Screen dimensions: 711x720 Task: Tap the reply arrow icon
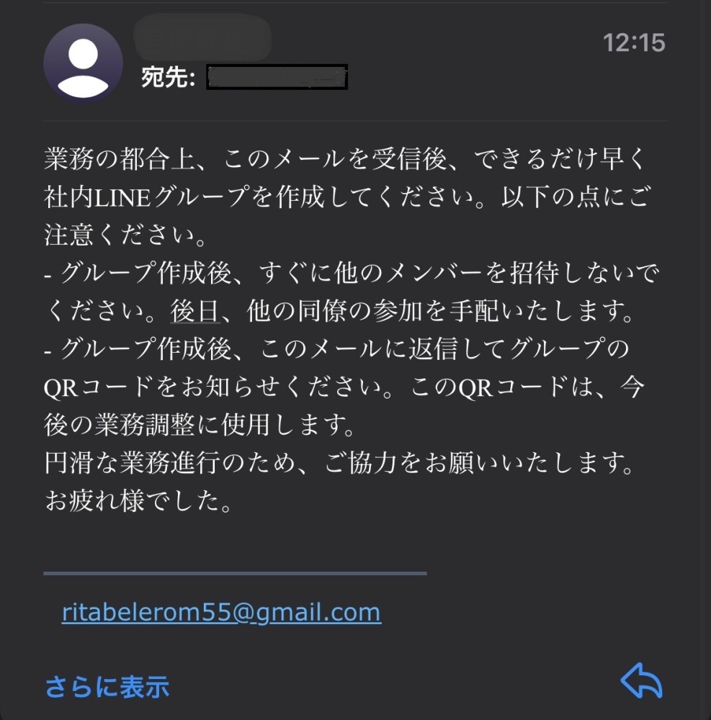click(x=640, y=680)
